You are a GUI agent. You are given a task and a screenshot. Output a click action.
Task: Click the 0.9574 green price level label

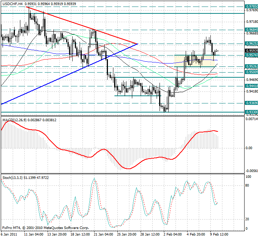pyautogui.click(x=251, y=55)
